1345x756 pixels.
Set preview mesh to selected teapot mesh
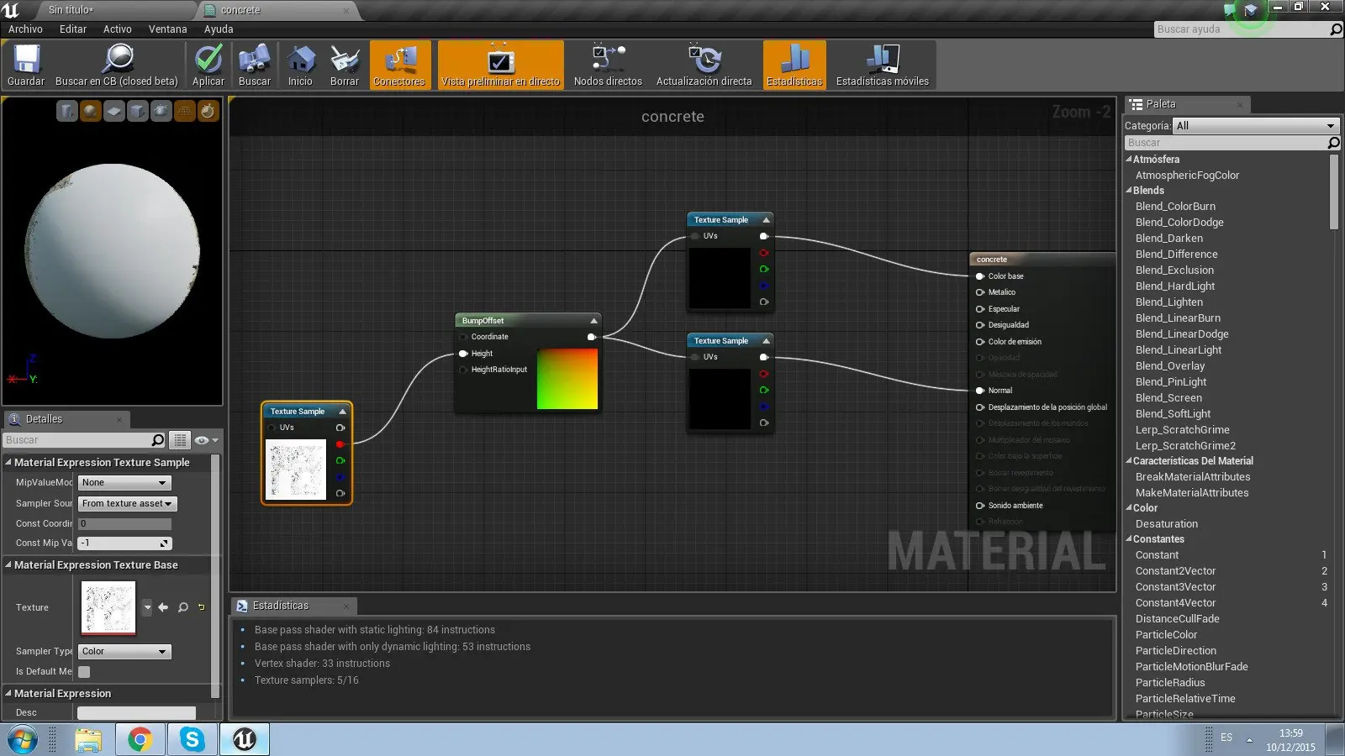point(161,111)
